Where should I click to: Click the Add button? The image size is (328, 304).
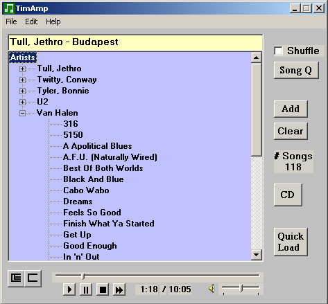pos(291,109)
